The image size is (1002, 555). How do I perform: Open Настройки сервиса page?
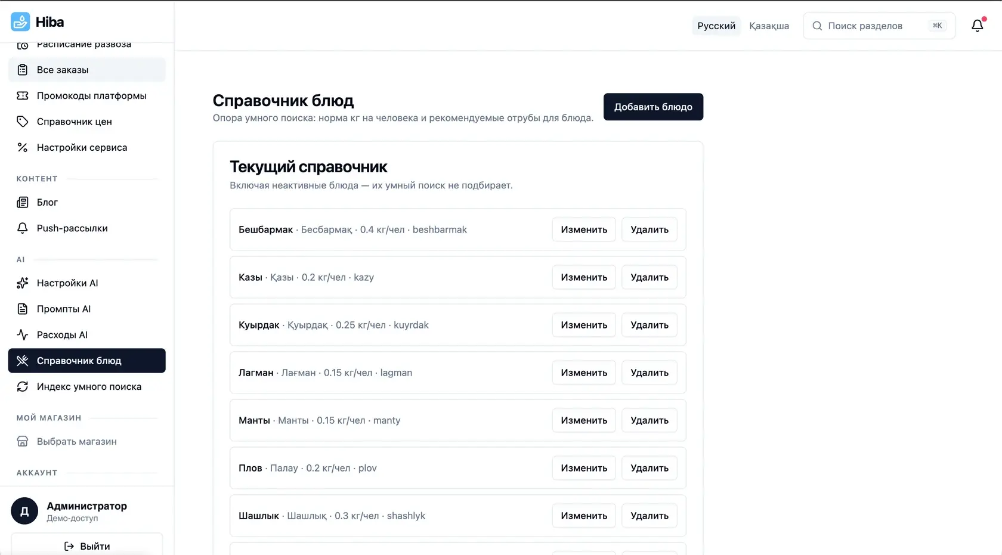coord(87,147)
